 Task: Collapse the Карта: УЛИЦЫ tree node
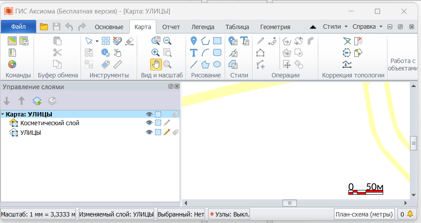point(3,114)
